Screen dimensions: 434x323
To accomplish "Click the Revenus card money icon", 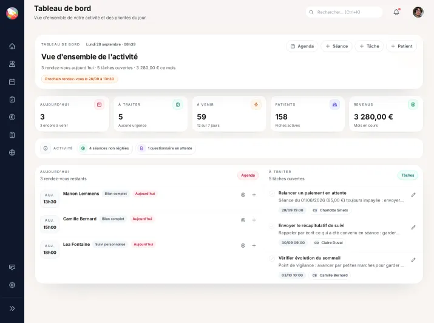I will pyautogui.click(x=413, y=104).
